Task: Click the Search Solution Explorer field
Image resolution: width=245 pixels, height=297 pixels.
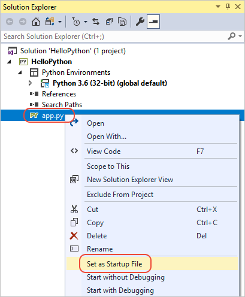Action: pyautogui.click(x=114, y=37)
